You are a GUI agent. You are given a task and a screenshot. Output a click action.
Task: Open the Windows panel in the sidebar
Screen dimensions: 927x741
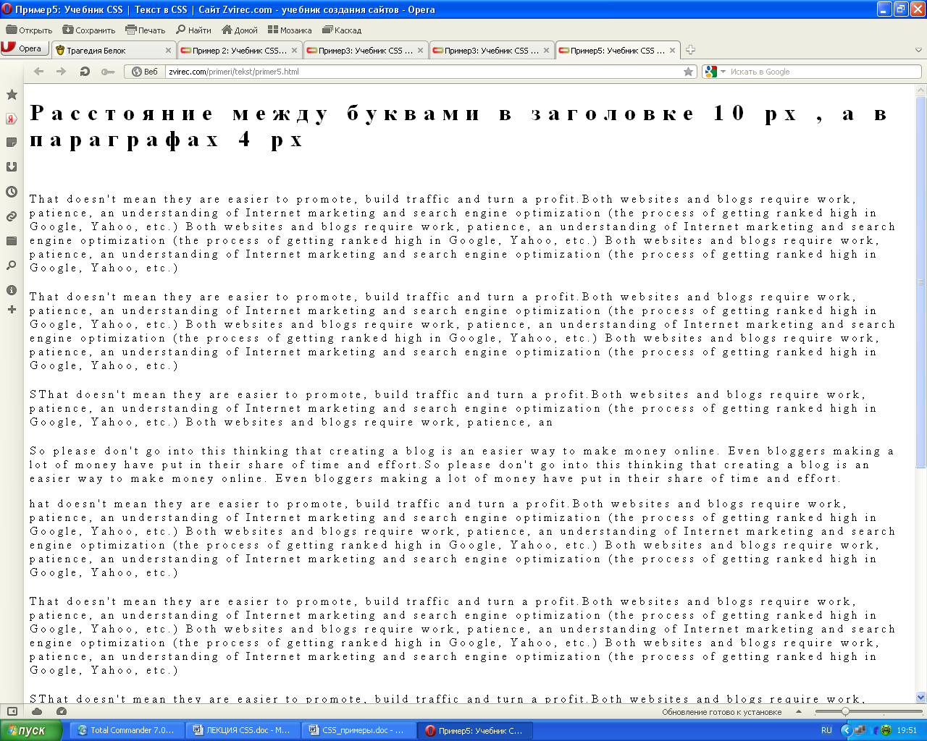[12, 241]
